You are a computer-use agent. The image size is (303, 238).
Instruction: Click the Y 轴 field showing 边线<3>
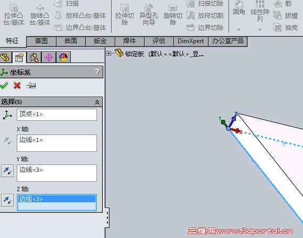(57, 173)
